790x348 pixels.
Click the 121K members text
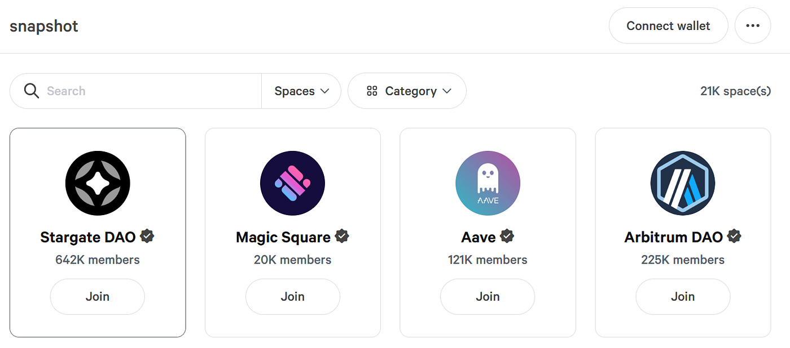[488, 260]
